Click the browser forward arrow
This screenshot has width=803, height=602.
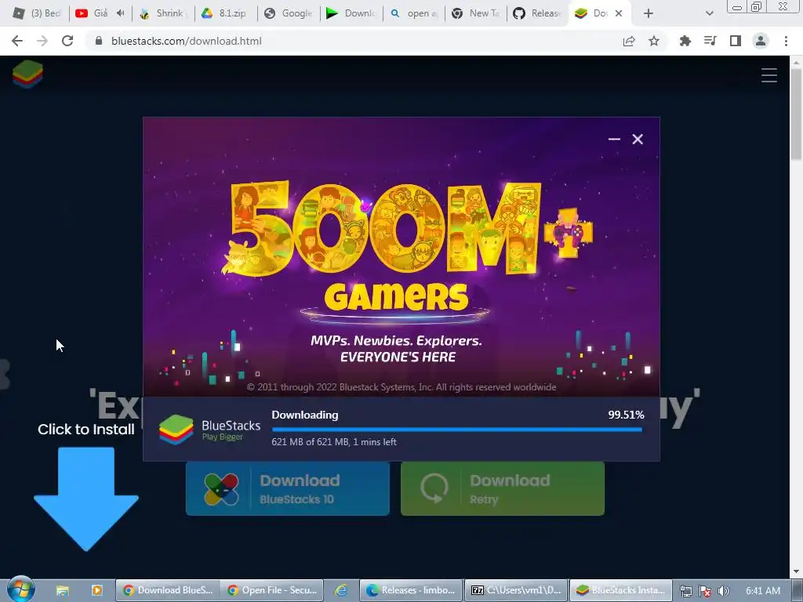click(x=42, y=41)
